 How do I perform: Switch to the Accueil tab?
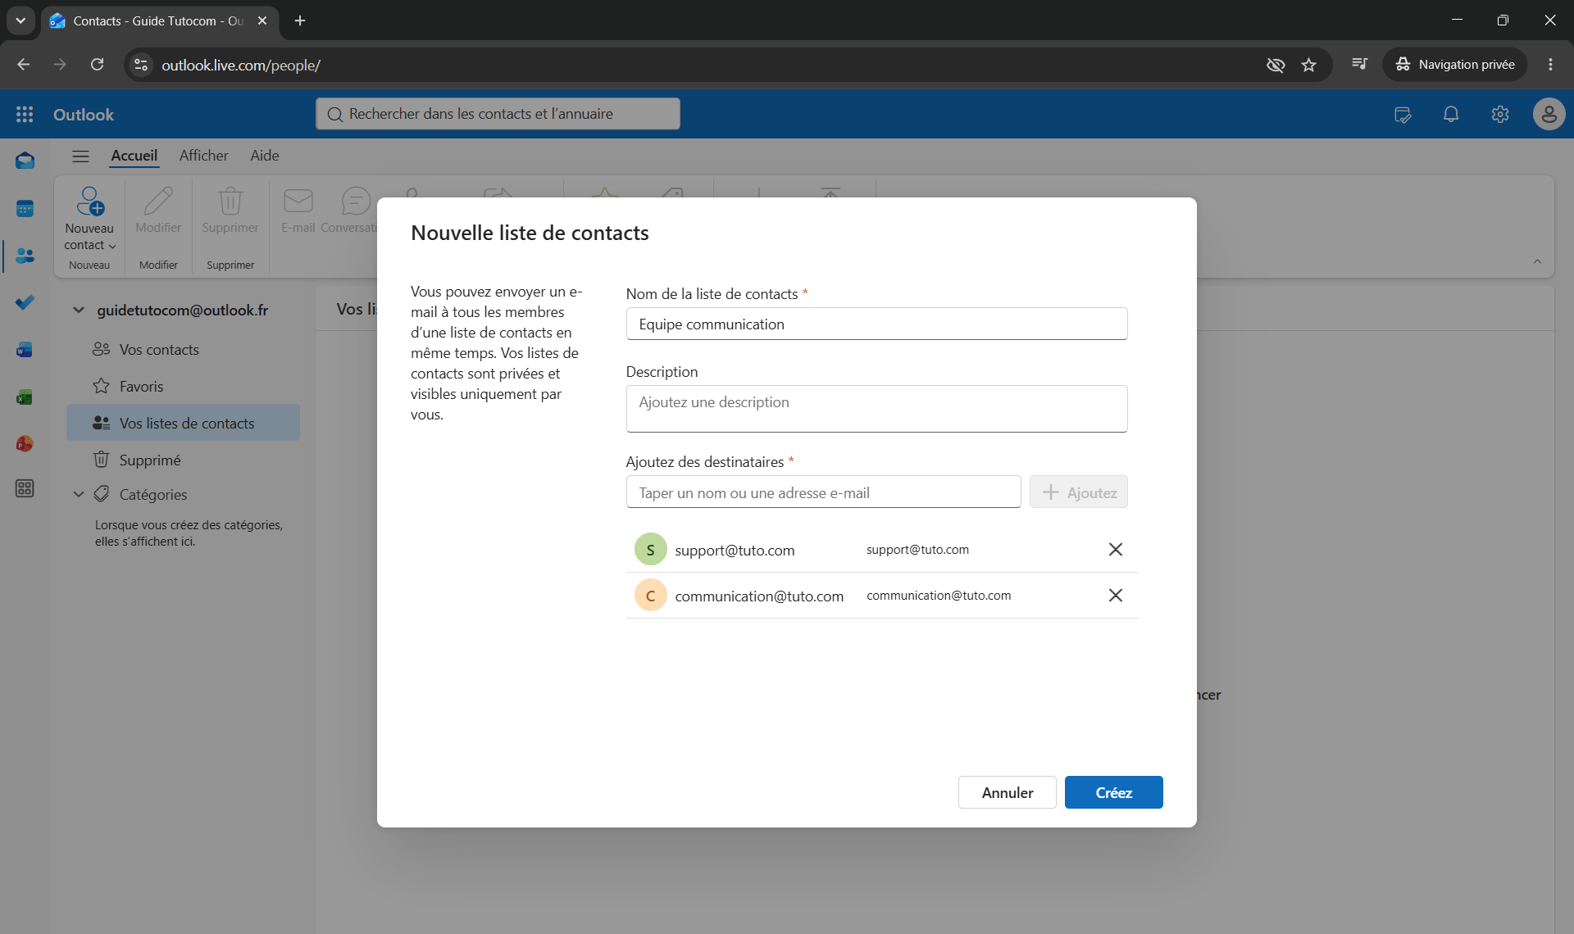pos(134,156)
